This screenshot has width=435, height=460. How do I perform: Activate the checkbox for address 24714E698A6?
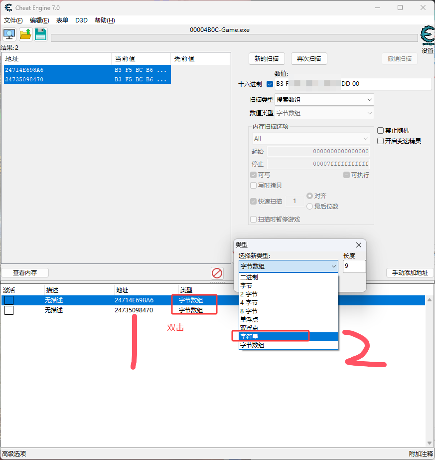[x=9, y=300]
